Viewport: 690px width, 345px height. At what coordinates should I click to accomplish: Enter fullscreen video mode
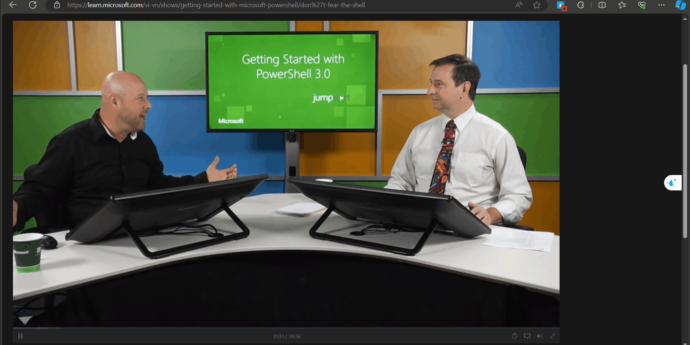[552, 336]
